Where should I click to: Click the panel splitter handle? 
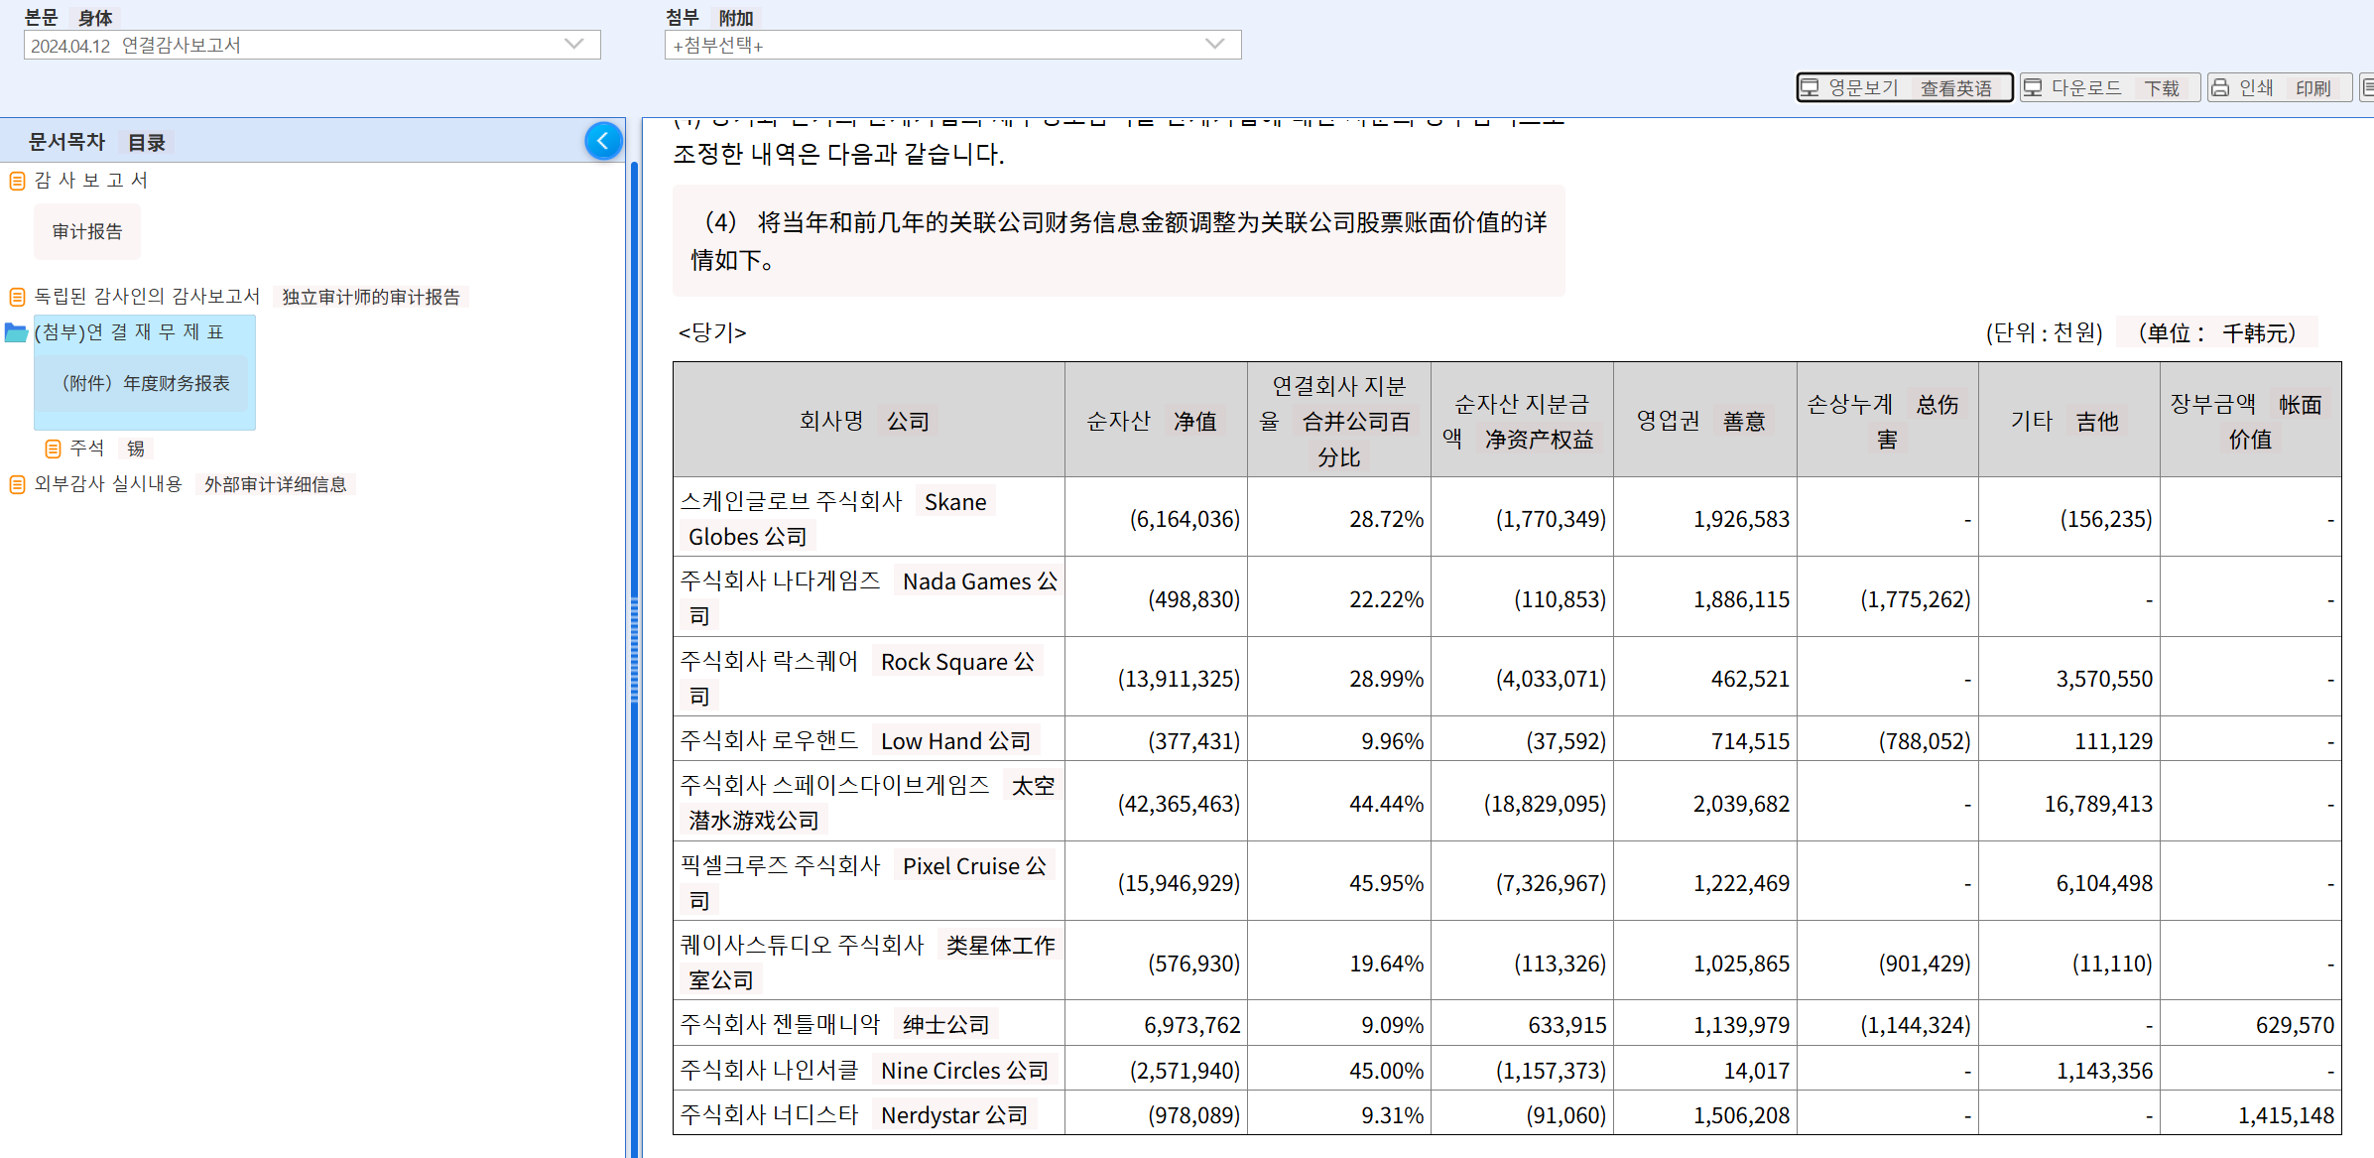[x=634, y=650]
